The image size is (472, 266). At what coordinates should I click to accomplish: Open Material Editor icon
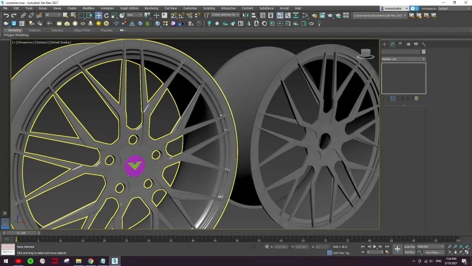(x=305, y=15)
